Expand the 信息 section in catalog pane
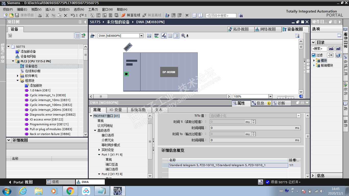The height and width of the screenshot is (196, 349). (313, 176)
